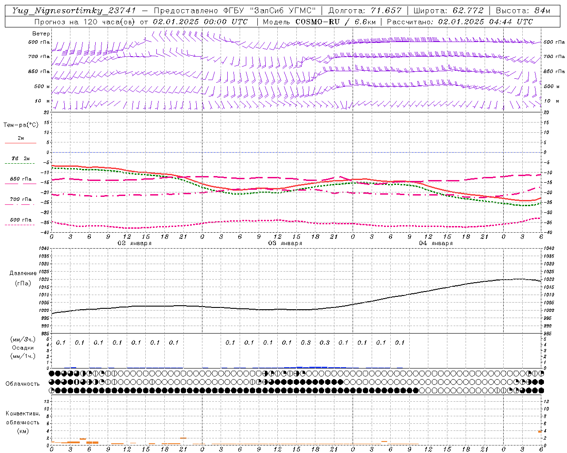Image resolution: width=567 pixels, height=453 pixels.
Task: Click the Конвективн. convective cloudiness label
Action: [x=23, y=414]
